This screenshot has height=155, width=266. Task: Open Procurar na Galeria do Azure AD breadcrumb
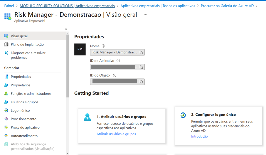pyautogui.click(x=227, y=6)
